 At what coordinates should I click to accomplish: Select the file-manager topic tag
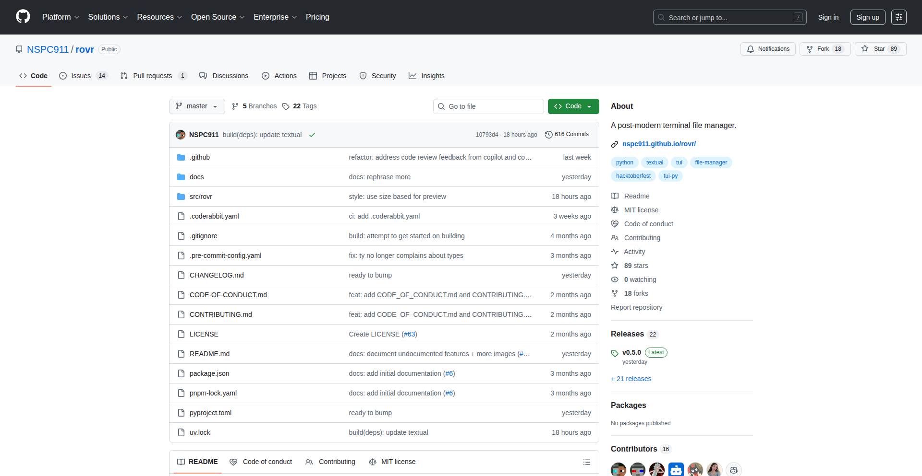click(x=711, y=163)
